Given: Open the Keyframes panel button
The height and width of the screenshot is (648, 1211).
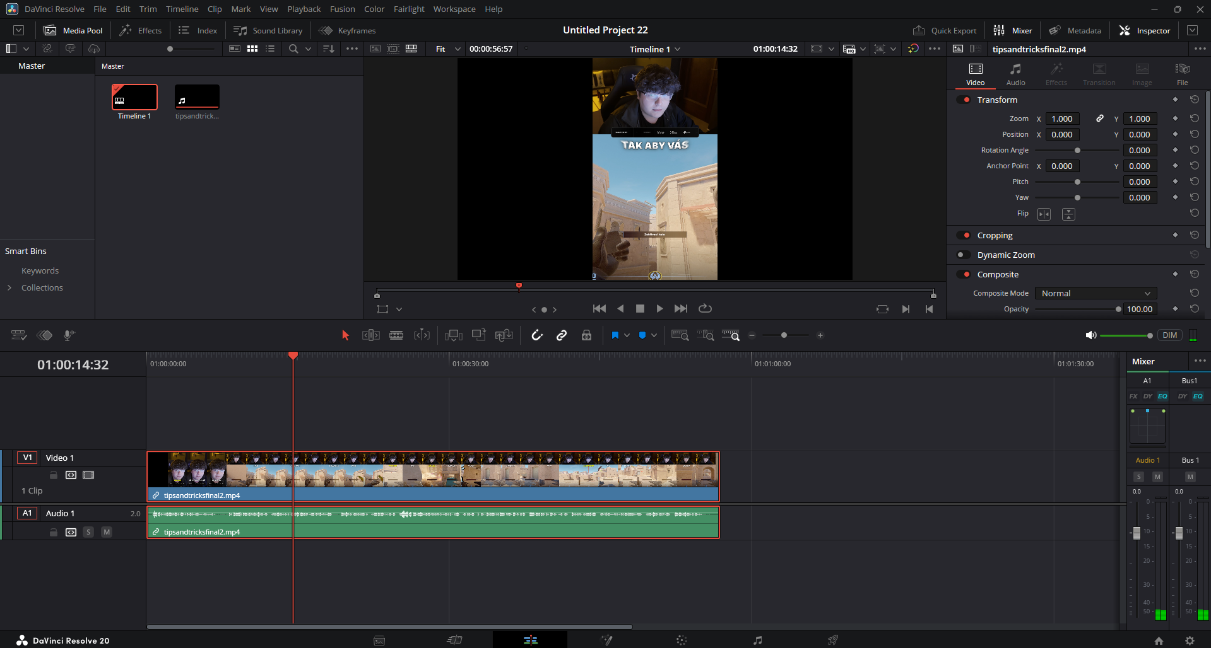Looking at the screenshot, I should click(x=348, y=30).
